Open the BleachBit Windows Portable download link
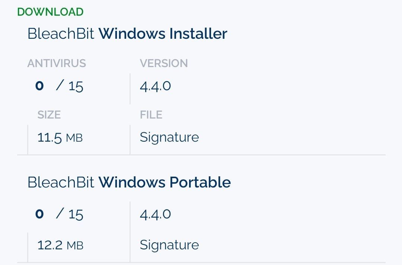The image size is (402, 265). click(x=129, y=183)
